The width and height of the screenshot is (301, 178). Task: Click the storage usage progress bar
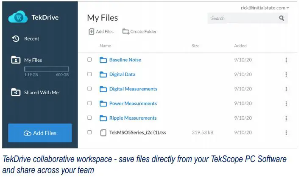(47, 69)
